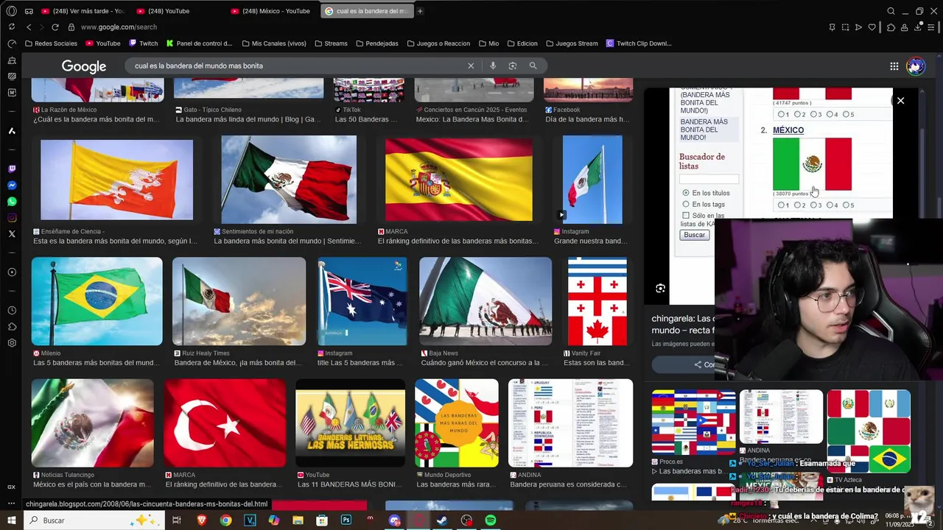Start voice search with the microphone
Image resolution: width=943 pixels, height=530 pixels.
tap(493, 66)
